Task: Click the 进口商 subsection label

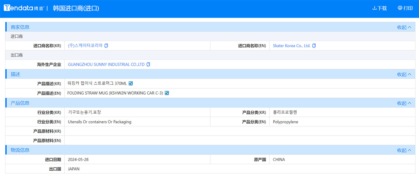Action: tap(17, 36)
